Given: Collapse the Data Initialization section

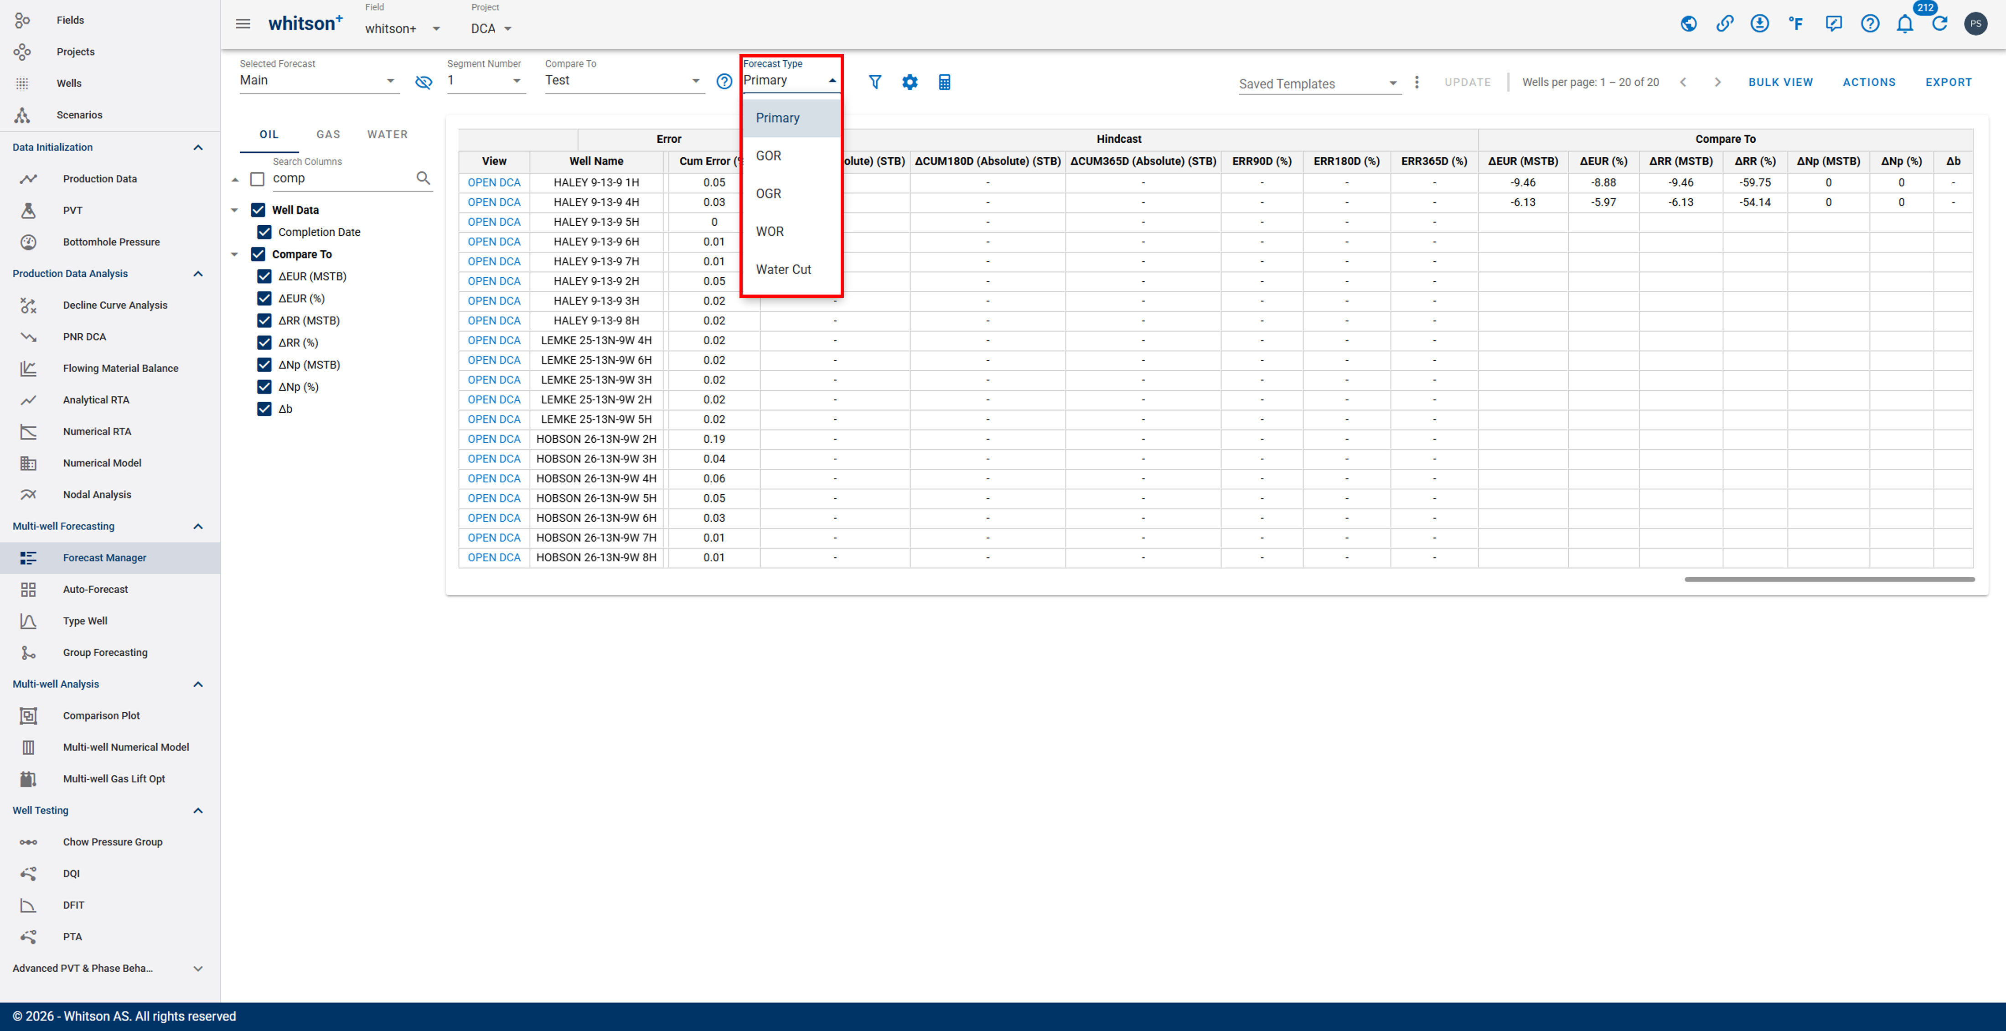Looking at the screenshot, I should pyautogui.click(x=198, y=147).
